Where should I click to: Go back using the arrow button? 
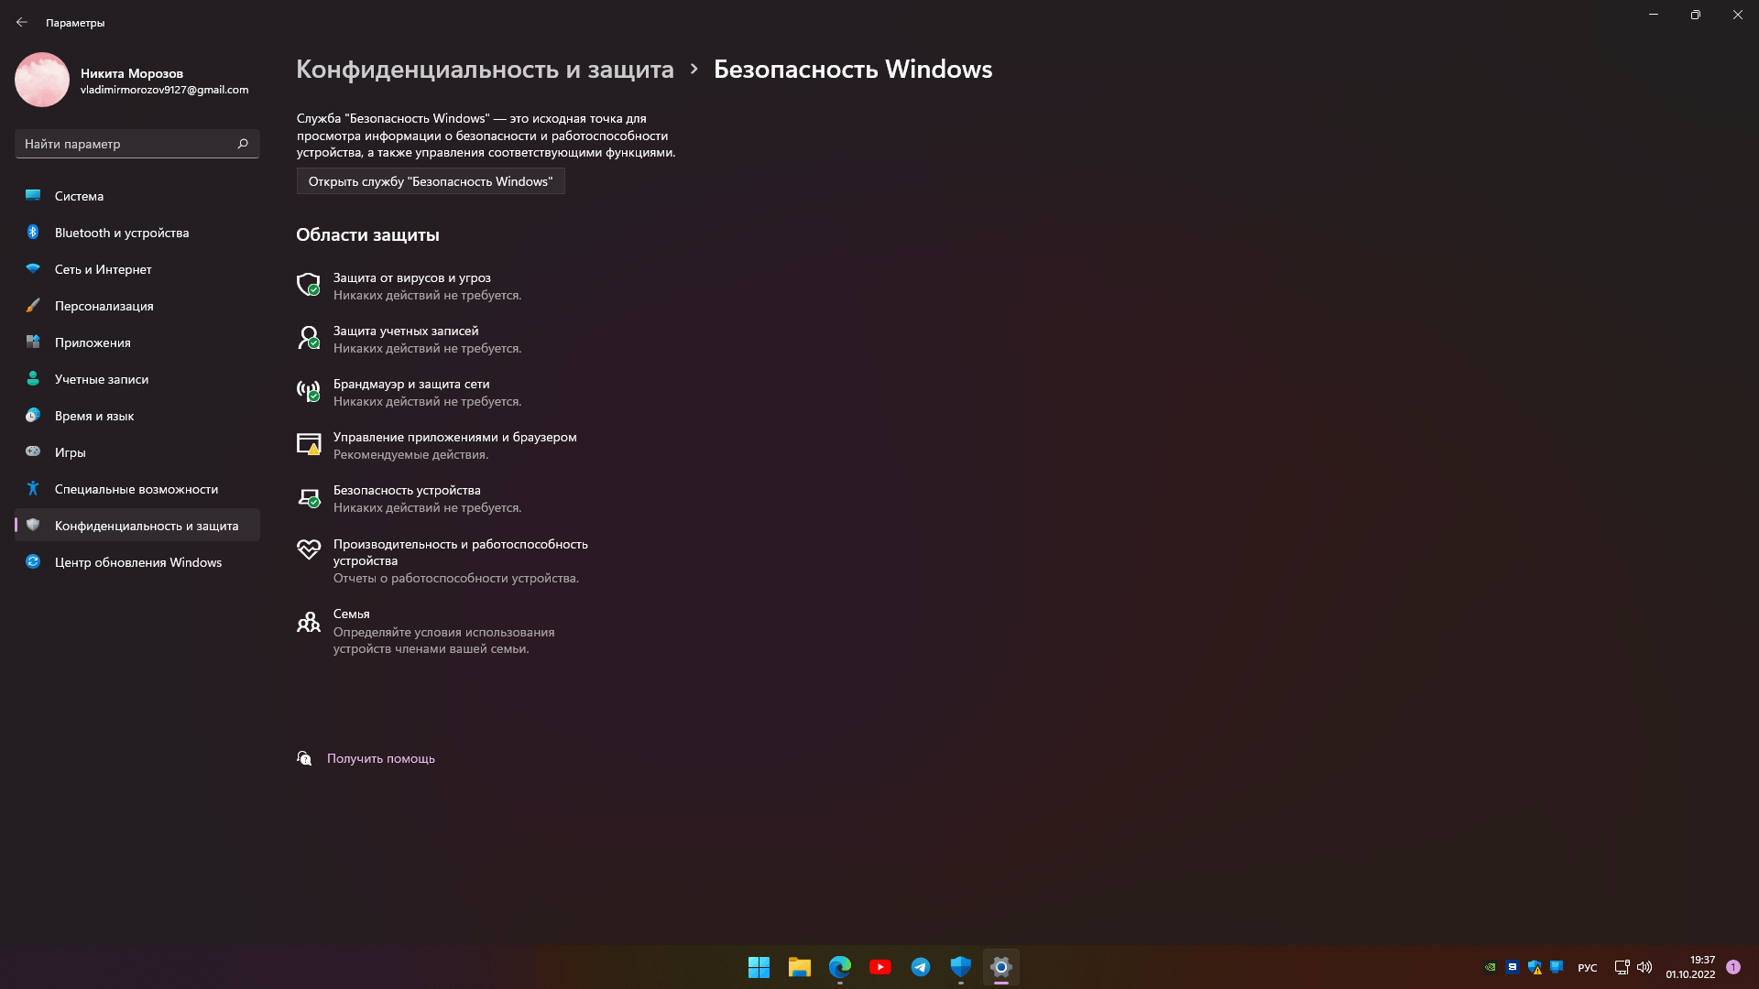(22, 22)
